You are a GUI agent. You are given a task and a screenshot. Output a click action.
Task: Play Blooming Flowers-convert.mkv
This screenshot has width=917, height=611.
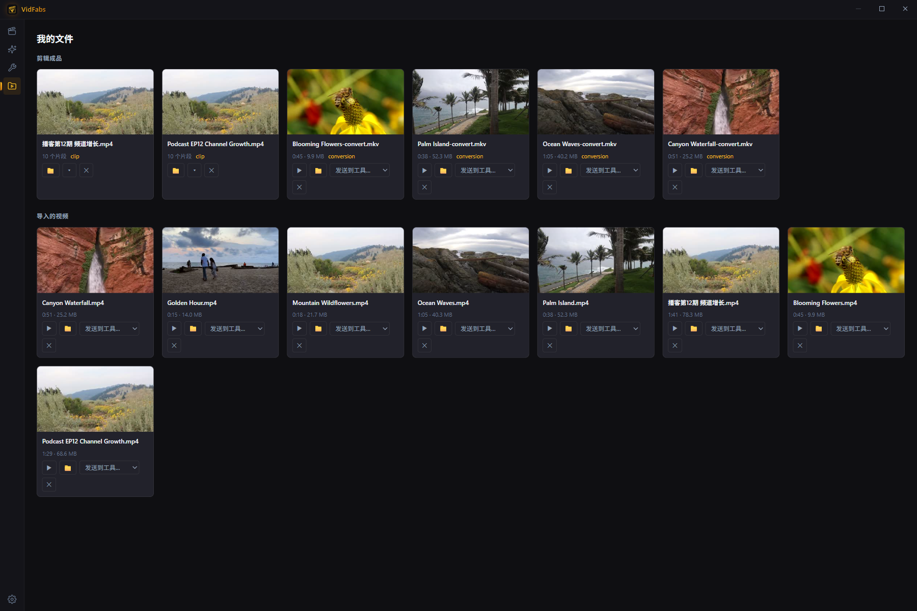[300, 171]
